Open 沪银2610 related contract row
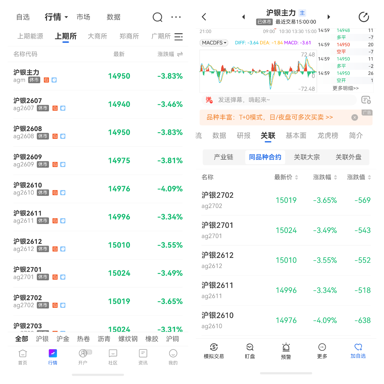The image size is (384, 384). 286,321
